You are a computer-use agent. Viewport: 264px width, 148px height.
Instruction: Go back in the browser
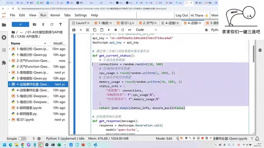tap(3, 9)
